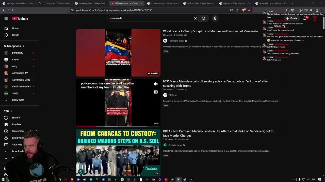The image size is (325, 182).
Task: Open the YouTube hamburger guide menu
Action: coord(6,18)
